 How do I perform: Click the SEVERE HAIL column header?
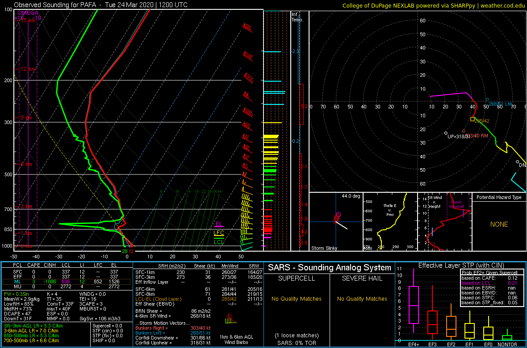[x=362, y=278]
